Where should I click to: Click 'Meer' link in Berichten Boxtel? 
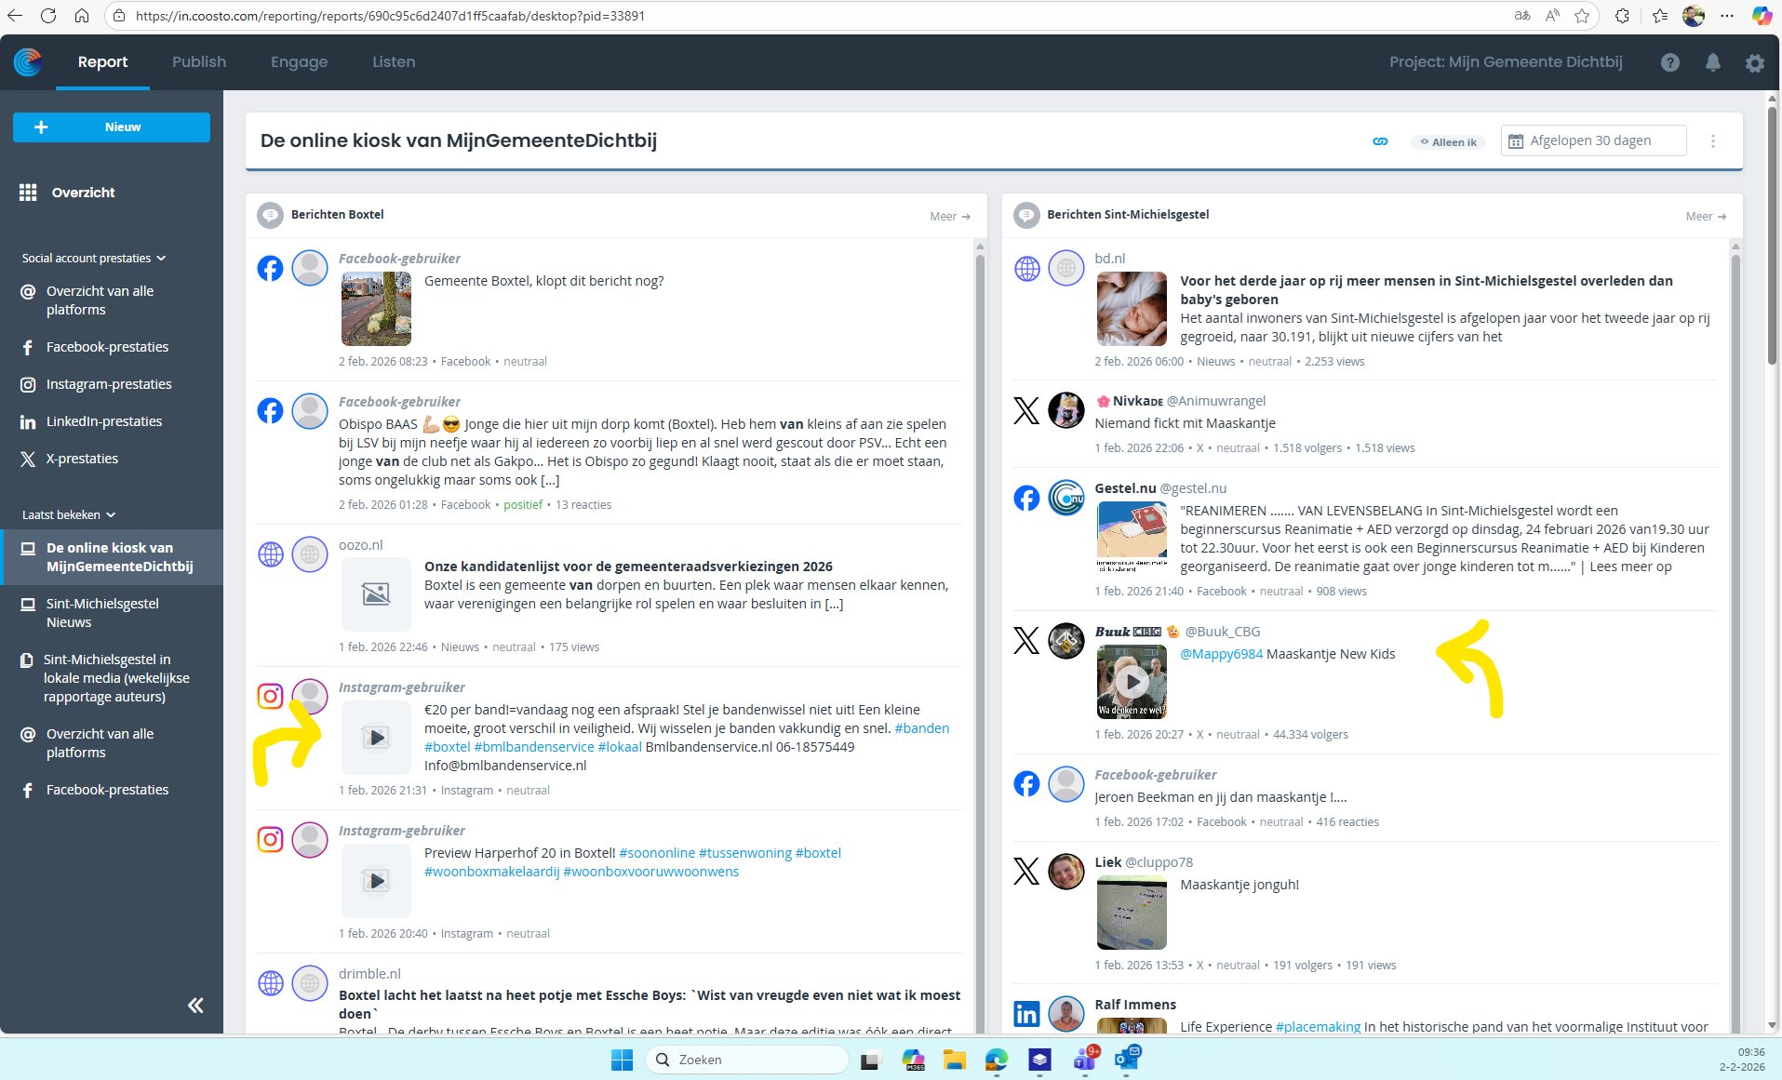[x=949, y=217]
